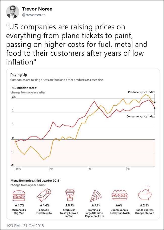Click the Consumer-price index endpoint dot
The height and width of the screenshot is (230, 164).
click(x=155, y=108)
